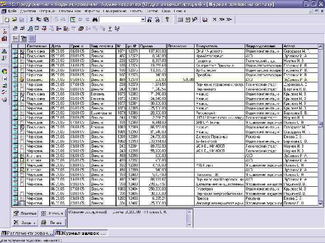325x243 pixels.
Task: Click into the toolbar search input field
Action: coord(120,20)
